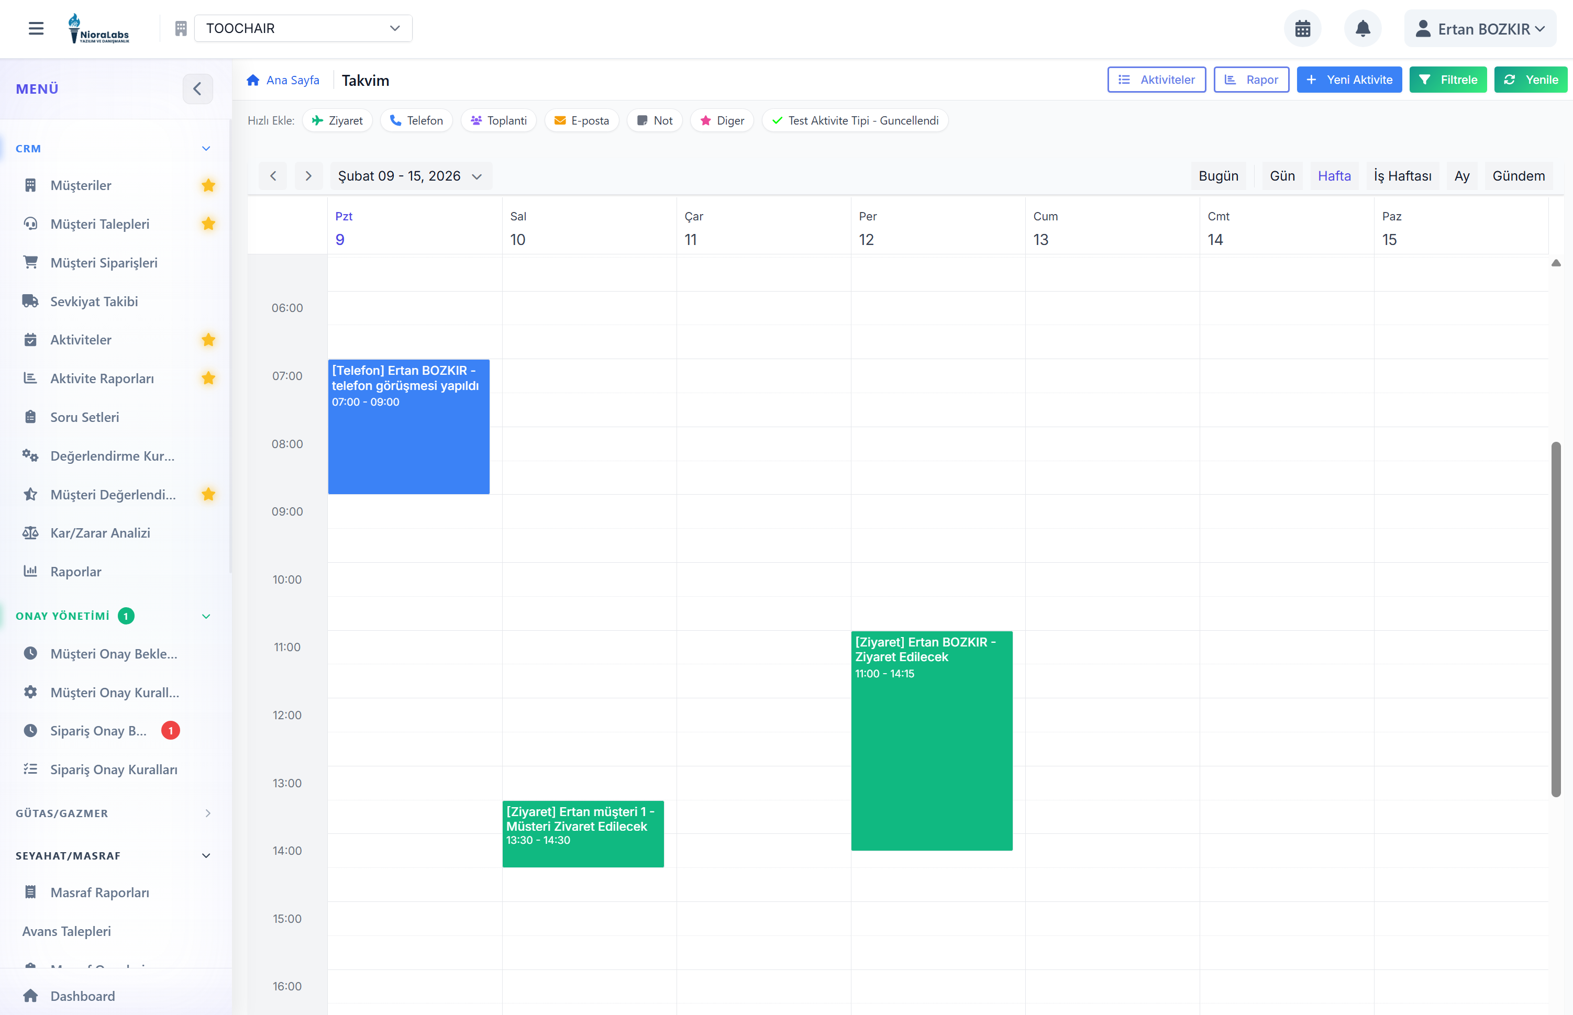Open the calendar icon in header
Image resolution: width=1573 pixels, height=1015 pixels.
[1302, 28]
